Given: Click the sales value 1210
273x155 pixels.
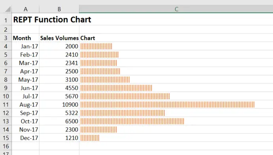Looking at the screenshot, I should click(x=59, y=138).
